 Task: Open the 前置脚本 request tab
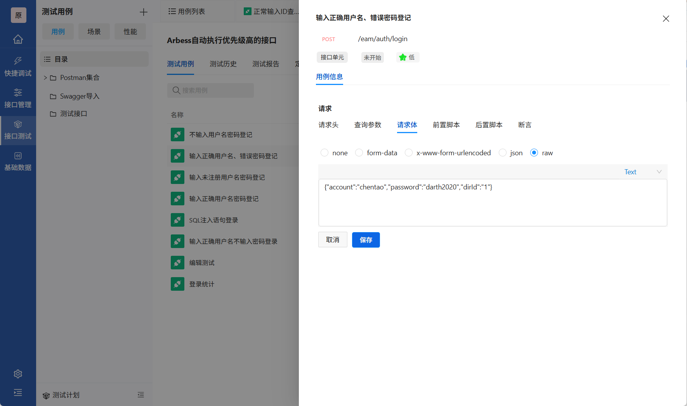(x=446, y=125)
